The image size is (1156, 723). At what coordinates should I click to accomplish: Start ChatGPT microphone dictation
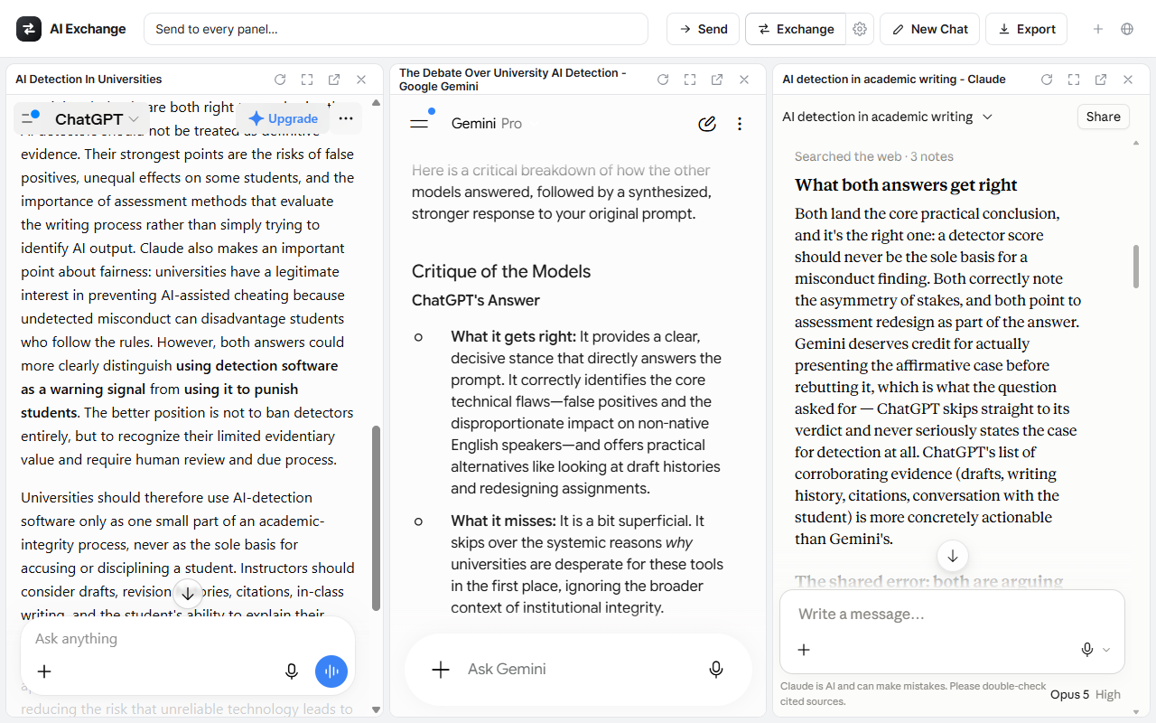(292, 671)
